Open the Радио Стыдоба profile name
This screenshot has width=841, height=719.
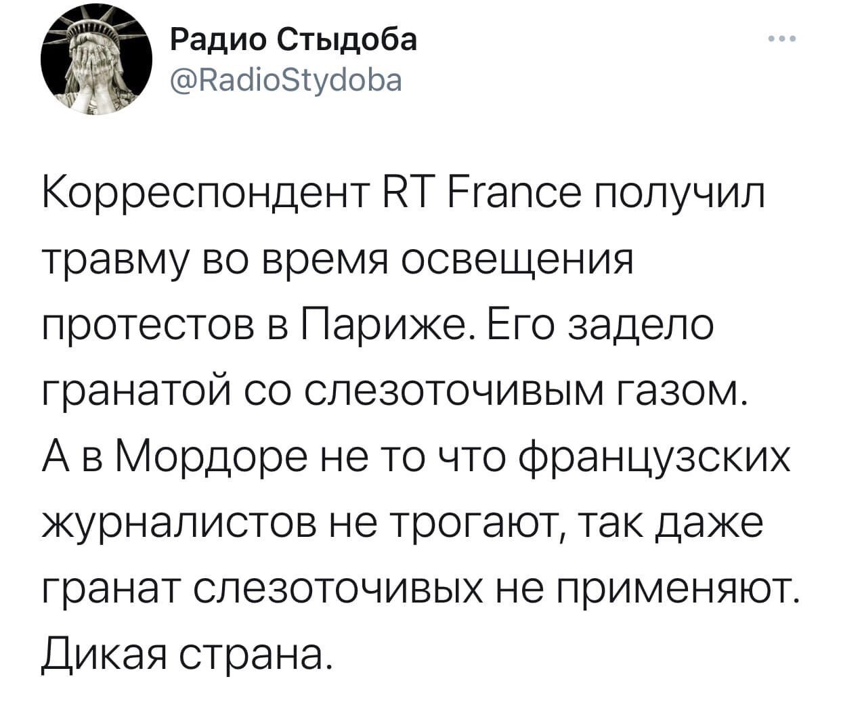290,41
